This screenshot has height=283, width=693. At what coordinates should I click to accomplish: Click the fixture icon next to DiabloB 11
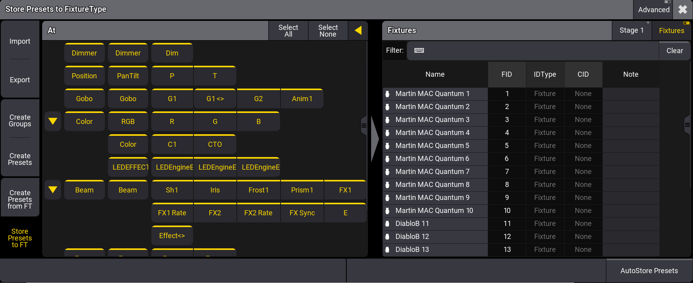pyautogui.click(x=387, y=224)
